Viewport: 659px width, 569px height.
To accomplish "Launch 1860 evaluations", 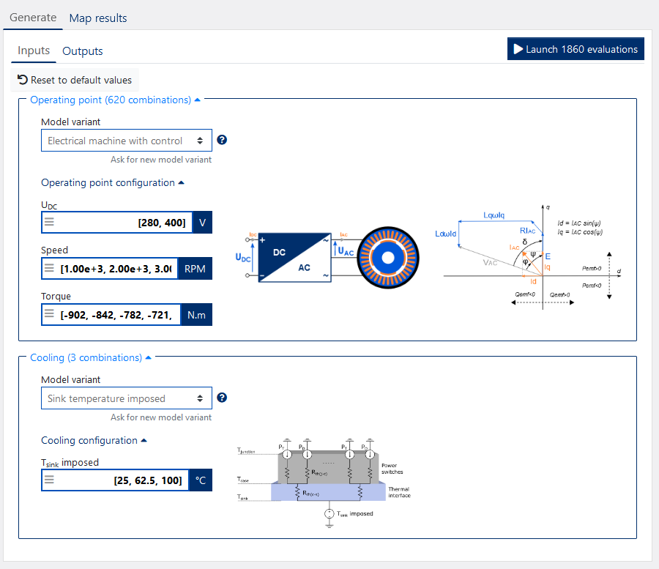I will coord(576,49).
